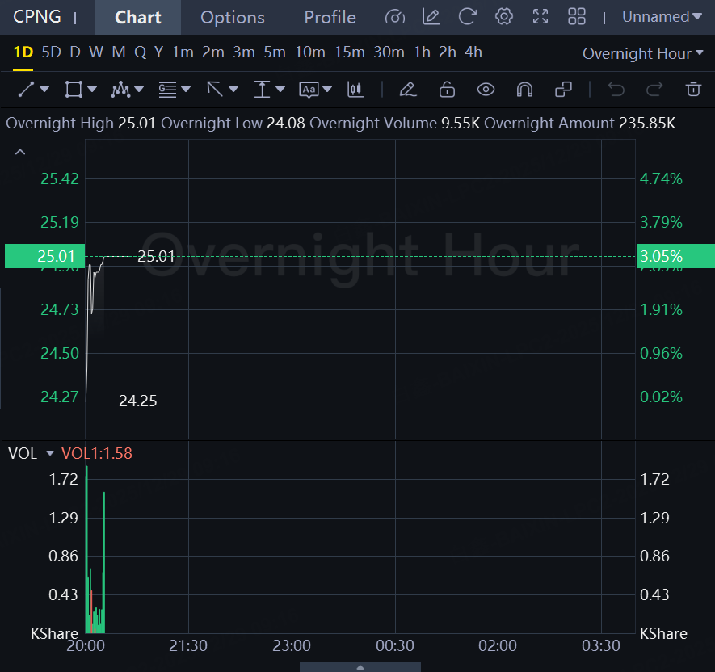Open the edit note icon in header
This screenshot has height=672, width=715.
(x=431, y=17)
